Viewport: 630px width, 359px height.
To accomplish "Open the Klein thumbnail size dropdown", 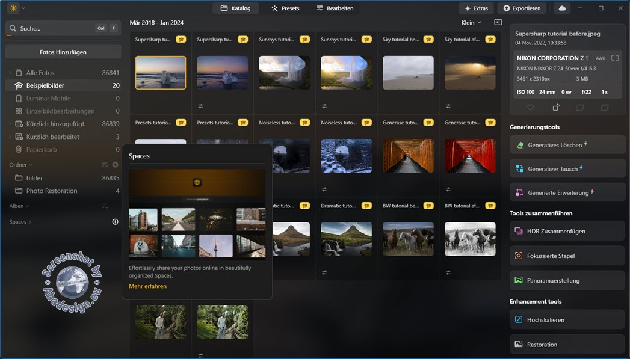I will (x=471, y=23).
